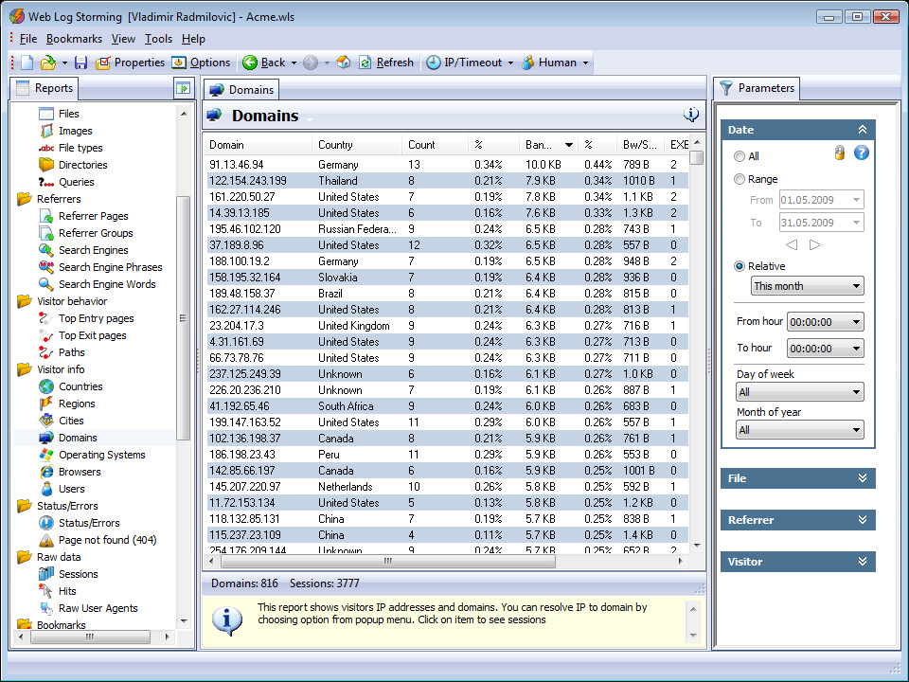Sort the table by the Domain column header
This screenshot has width=909, height=682.
(x=258, y=145)
